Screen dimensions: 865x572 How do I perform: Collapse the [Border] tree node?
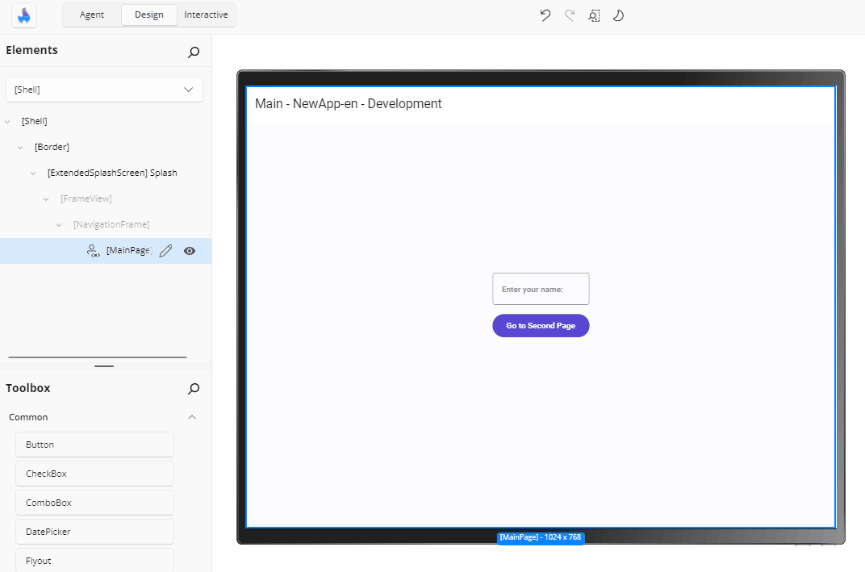click(19, 147)
